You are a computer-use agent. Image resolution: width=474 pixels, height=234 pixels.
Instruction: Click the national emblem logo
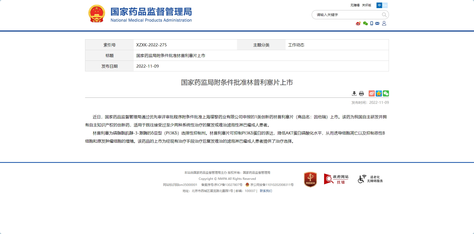[x=96, y=13]
